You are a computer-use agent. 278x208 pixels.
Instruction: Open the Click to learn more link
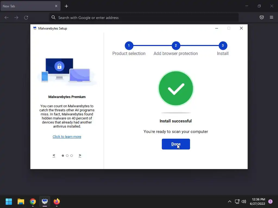tap(67, 136)
